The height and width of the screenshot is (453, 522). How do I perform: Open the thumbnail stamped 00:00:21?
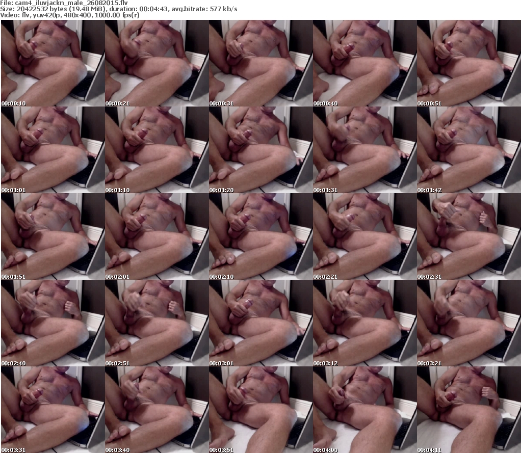(x=157, y=63)
